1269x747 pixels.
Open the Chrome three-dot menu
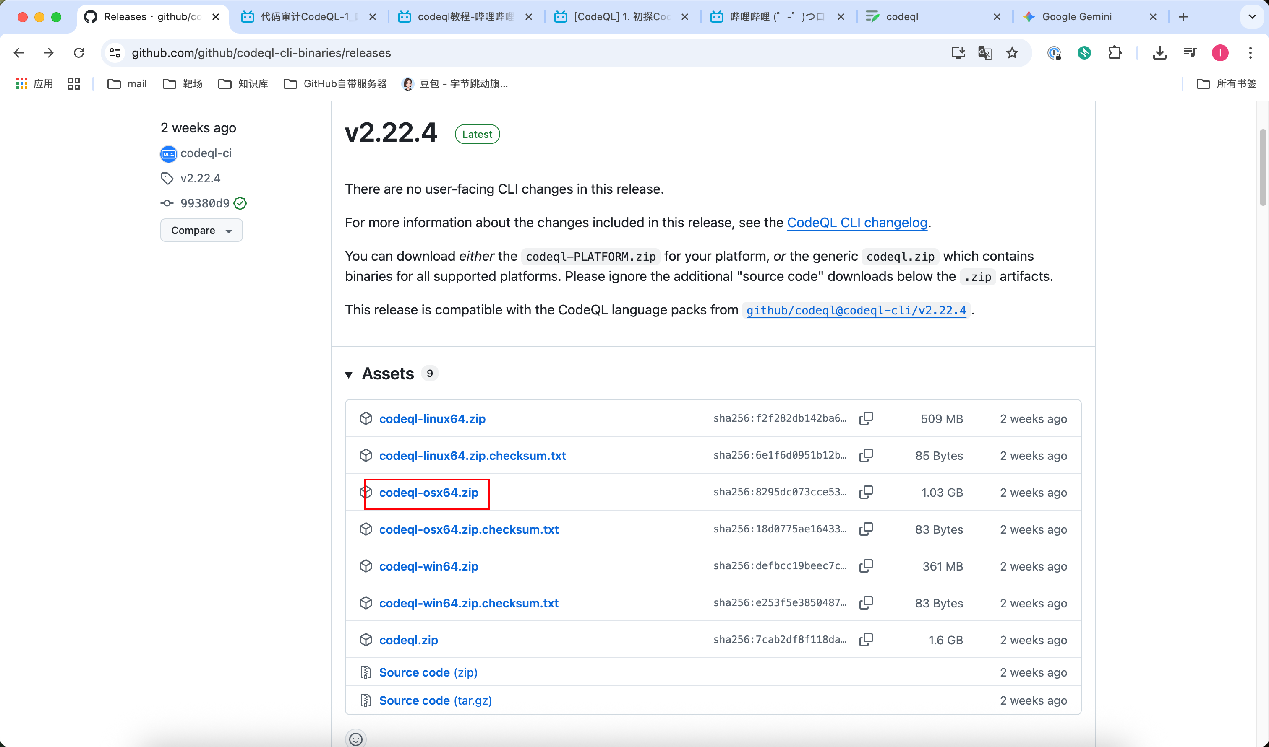click(x=1251, y=53)
